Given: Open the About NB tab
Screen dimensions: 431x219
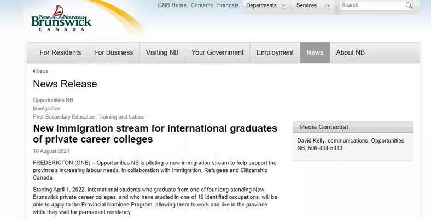Looking at the screenshot, I should (350, 52).
